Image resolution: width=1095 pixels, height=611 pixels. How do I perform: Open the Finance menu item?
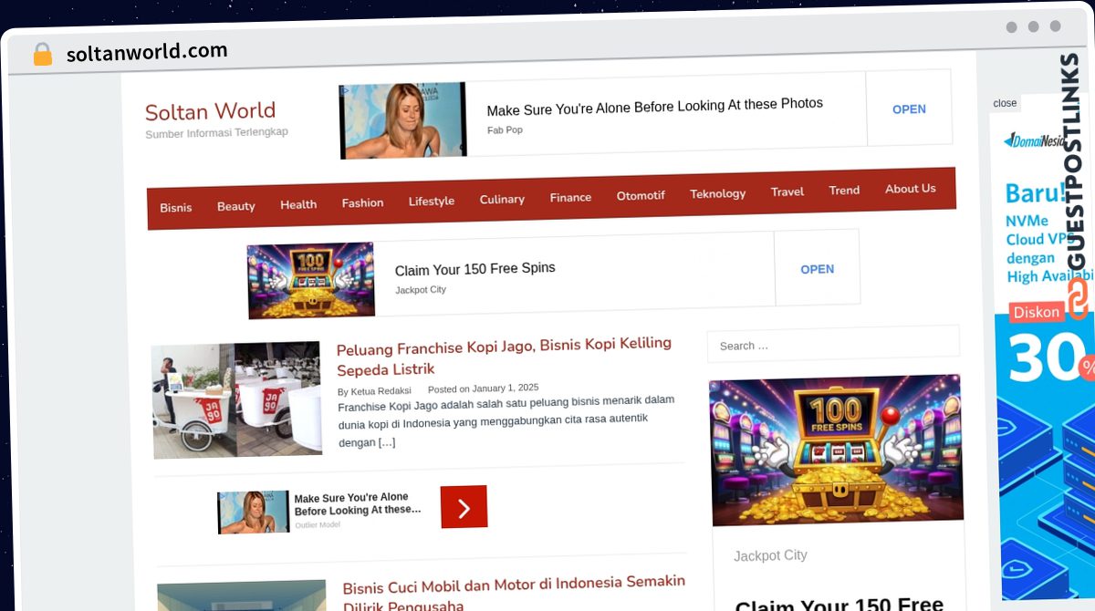[x=570, y=197]
